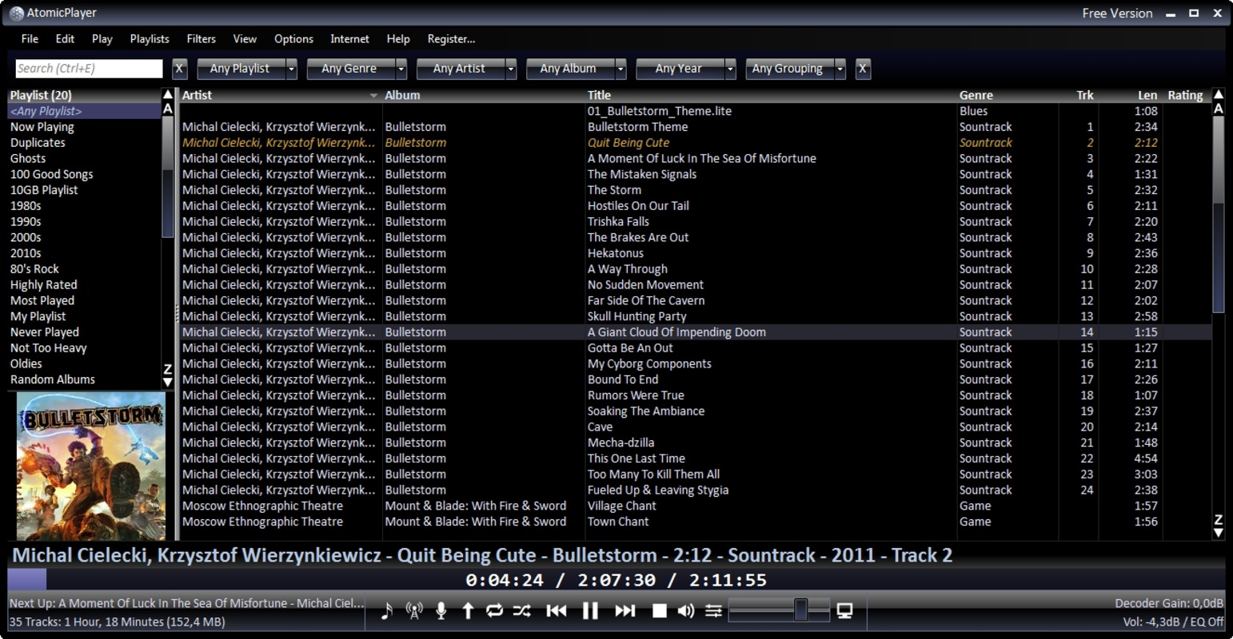Click the track list scroll-down arrow
Screen dimensions: 1233x639
coord(1219,533)
